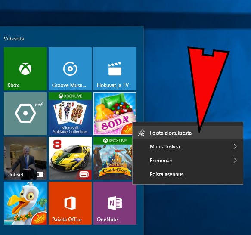The height and width of the screenshot is (235, 251).
Task: Choose Muuta kokoa menu entry
Action: 188,147
